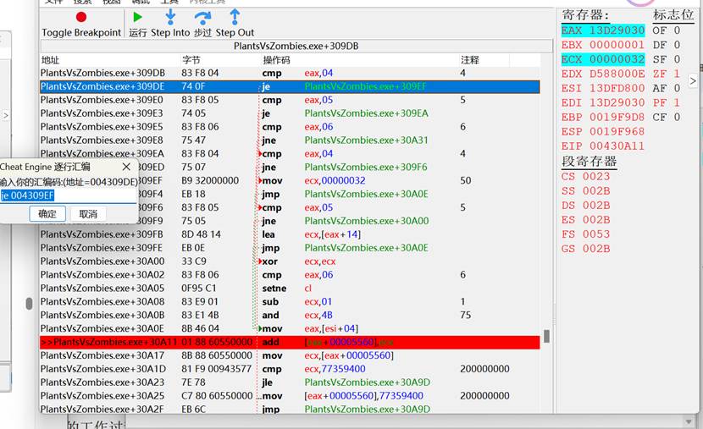
Task: Click the background window scrollbar thumb at left
Action: pyautogui.click(x=29, y=304)
